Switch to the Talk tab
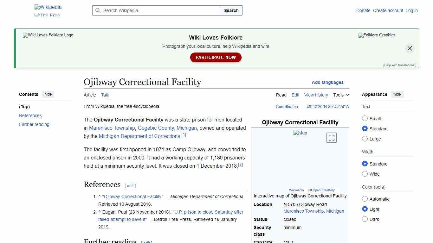Screen dimensions: 433x243 point(105,95)
